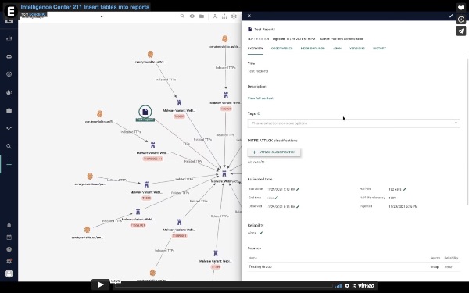Seek on the video progress bar
Image resolution: width=469 pixels, height=293 pixels.
click(x=224, y=286)
